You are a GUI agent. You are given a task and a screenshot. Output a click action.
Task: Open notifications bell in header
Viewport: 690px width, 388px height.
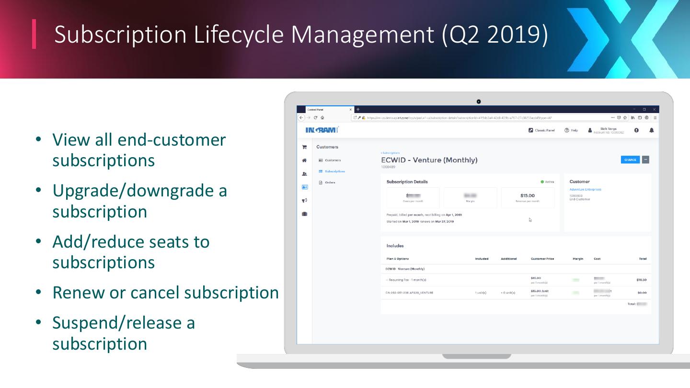tap(652, 130)
